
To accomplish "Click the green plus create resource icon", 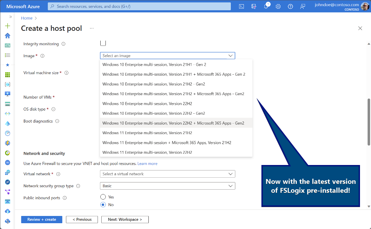I will coord(8,26).
